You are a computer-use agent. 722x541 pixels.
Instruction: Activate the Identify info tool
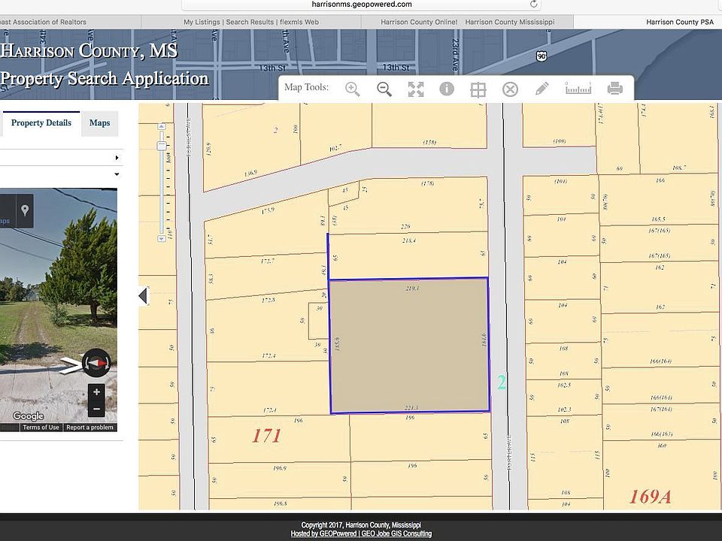[447, 89]
